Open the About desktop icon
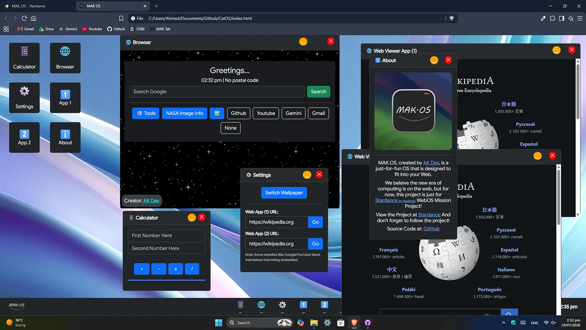Viewport: 586px width, 330px height. click(65, 137)
